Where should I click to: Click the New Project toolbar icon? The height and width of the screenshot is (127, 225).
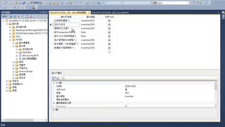click(x=4, y=3)
